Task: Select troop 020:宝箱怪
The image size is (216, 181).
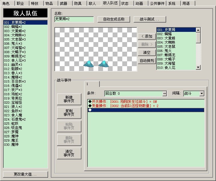Action: click(26, 103)
